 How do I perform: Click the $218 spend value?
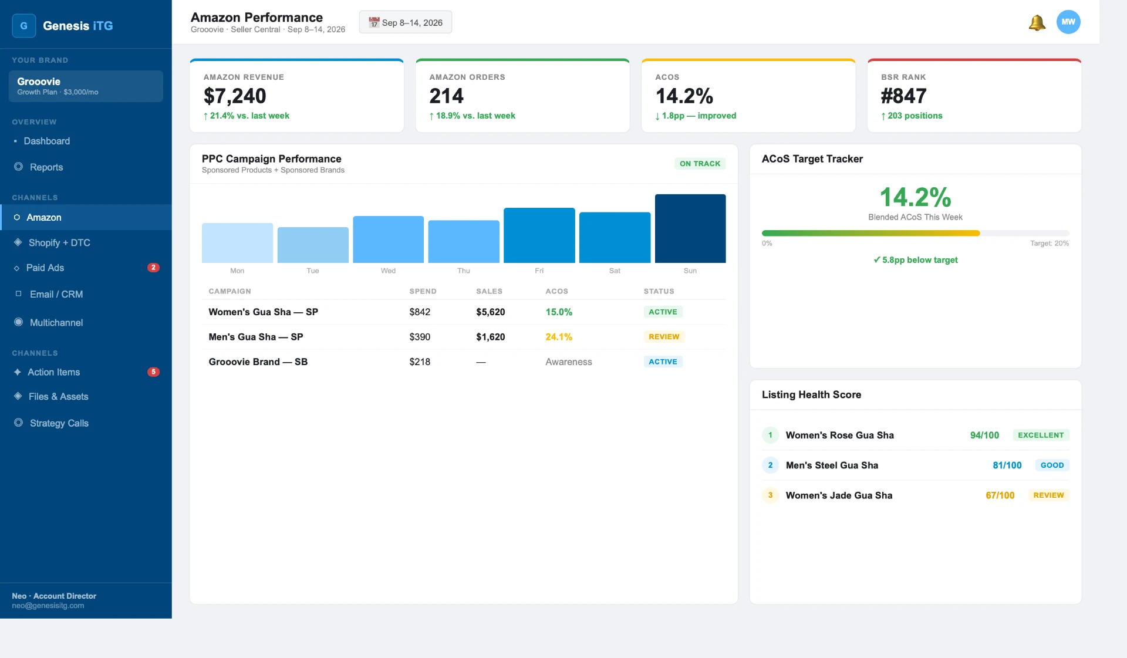pyautogui.click(x=420, y=362)
